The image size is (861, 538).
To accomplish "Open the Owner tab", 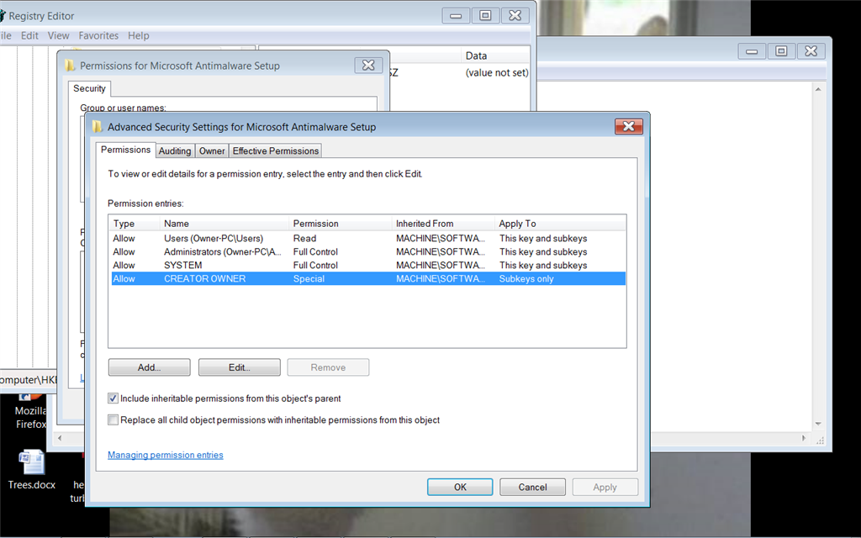I will tap(211, 151).
